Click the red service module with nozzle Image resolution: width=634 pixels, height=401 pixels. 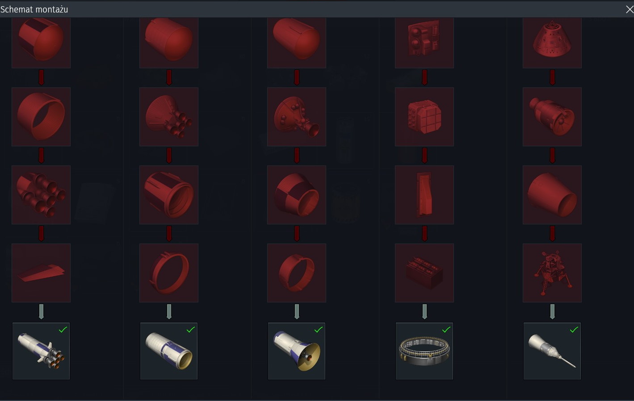coord(552,117)
